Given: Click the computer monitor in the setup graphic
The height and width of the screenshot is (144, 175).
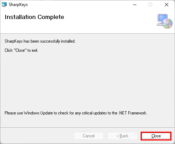Looking at the screenshot, I should coord(163,18).
